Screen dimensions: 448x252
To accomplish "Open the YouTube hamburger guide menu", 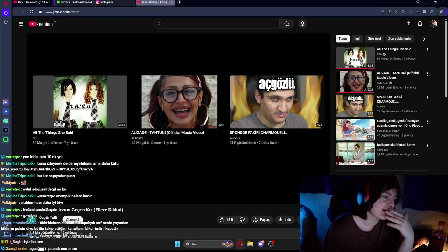I will click(21, 24).
